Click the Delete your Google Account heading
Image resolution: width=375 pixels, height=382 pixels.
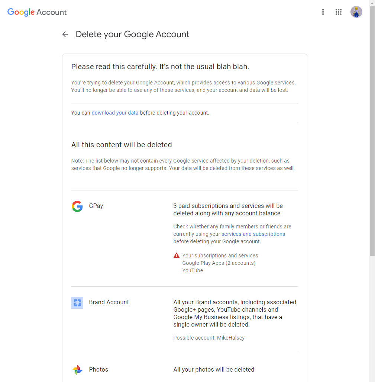tap(132, 35)
